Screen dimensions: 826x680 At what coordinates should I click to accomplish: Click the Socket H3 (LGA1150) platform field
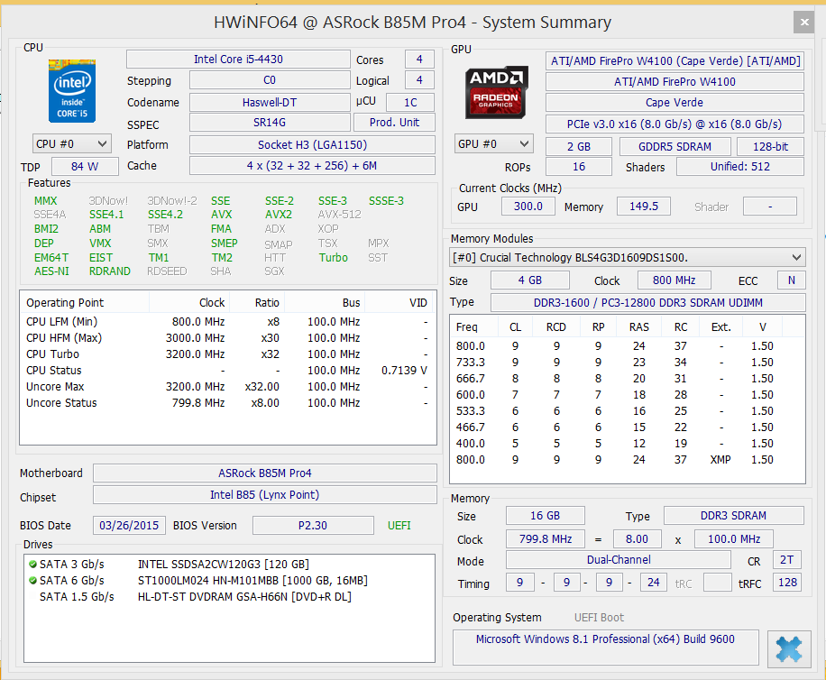312,145
